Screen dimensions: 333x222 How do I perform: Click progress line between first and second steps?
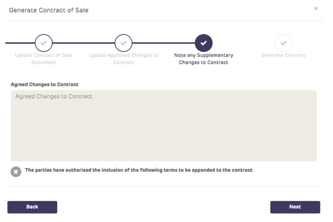pos(83,43)
